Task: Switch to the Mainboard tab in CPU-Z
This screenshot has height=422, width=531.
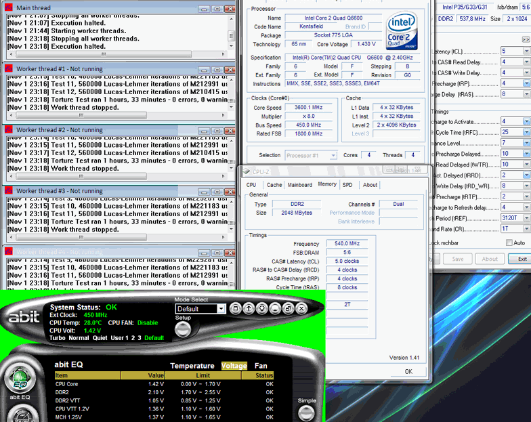Action: tap(299, 185)
